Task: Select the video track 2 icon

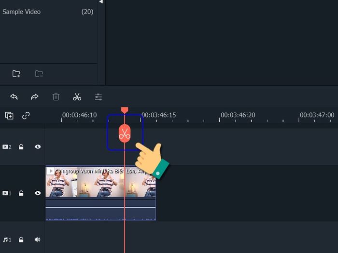Action: pyautogui.click(x=7, y=146)
